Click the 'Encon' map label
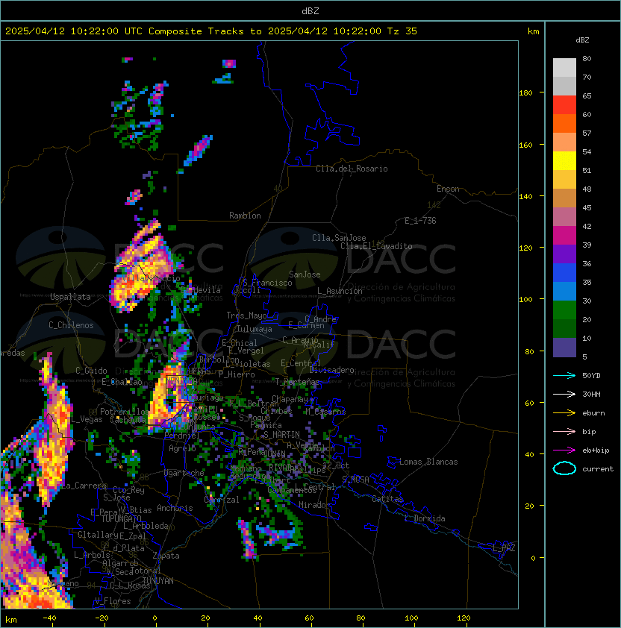The image size is (621, 628). [x=448, y=189]
